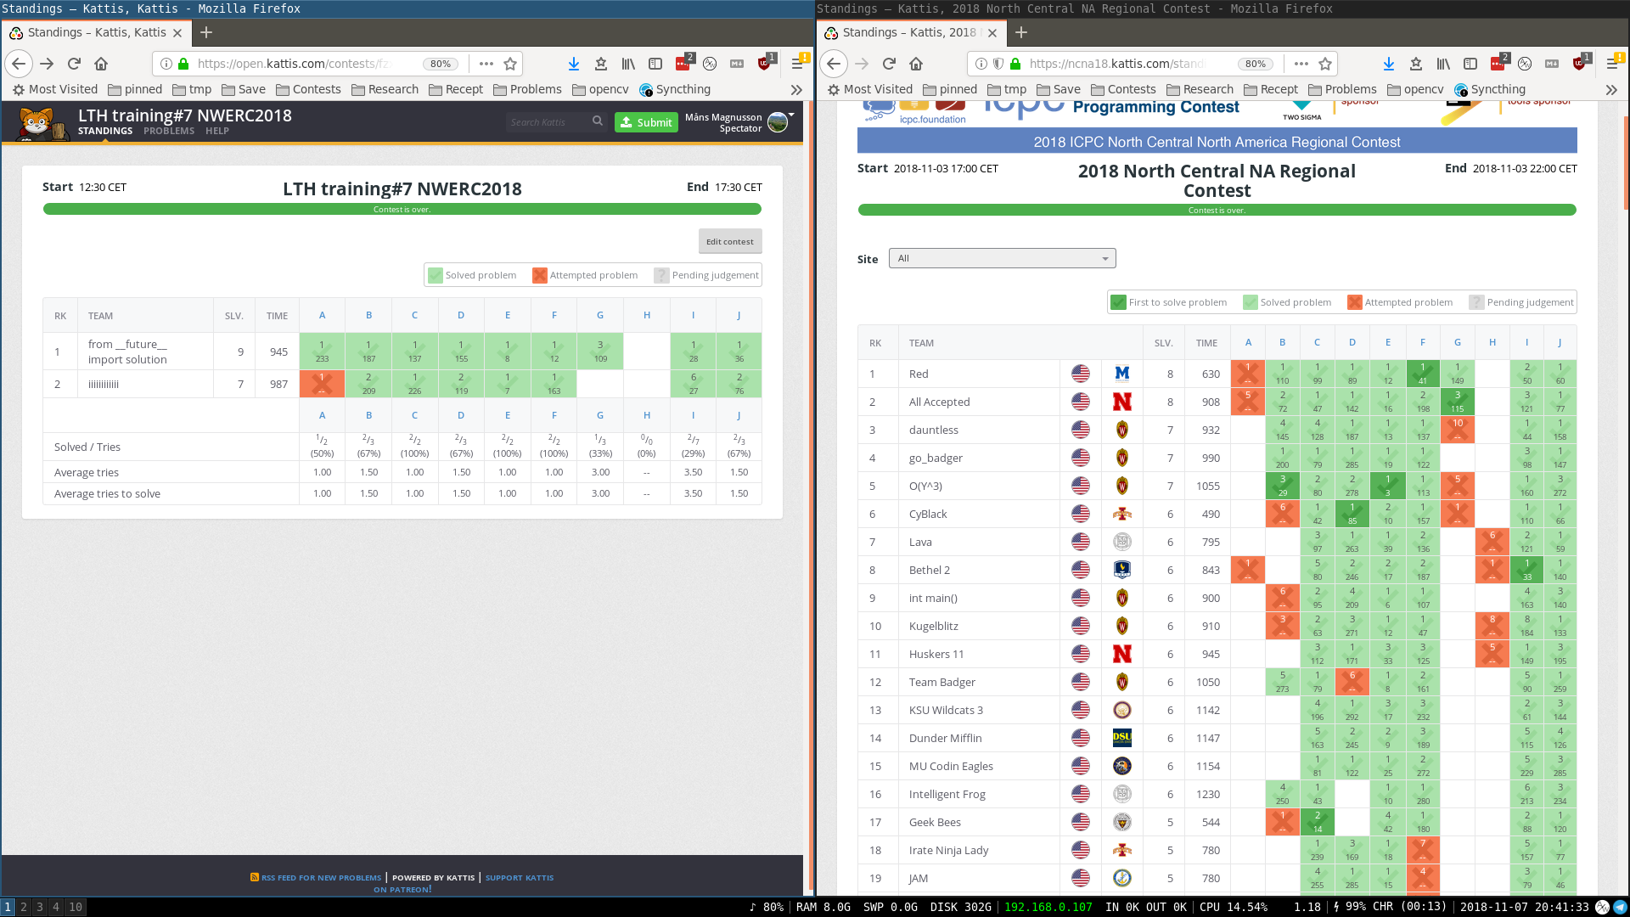Click Syncthing bookmark in right Firefox
The width and height of the screenshot is (1630, 917).
tap(1490, 89)
